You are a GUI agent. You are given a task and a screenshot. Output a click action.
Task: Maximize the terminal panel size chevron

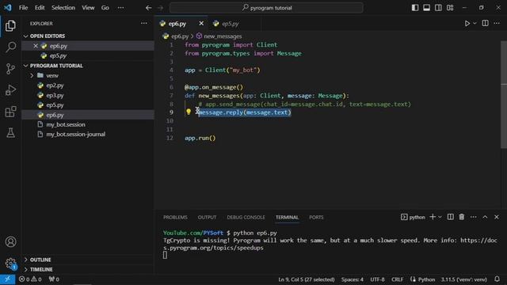click(x=485, y=217)
